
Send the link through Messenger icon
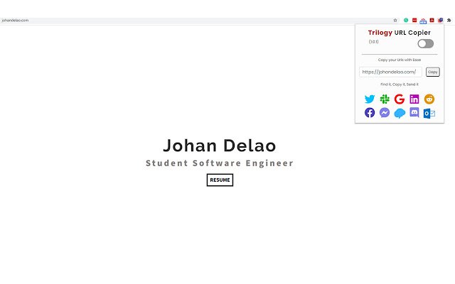385,112
